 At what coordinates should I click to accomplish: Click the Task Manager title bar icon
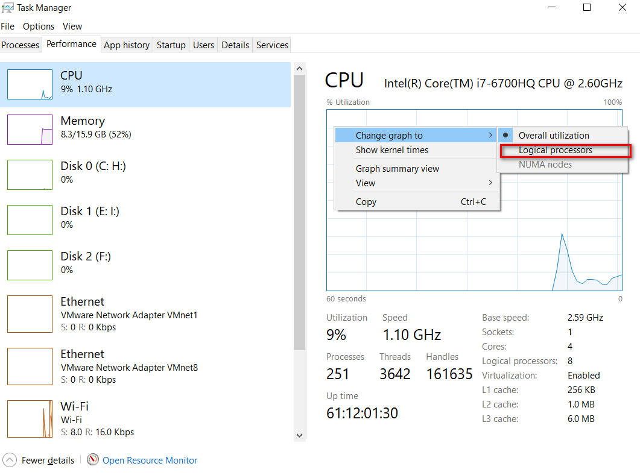click(x=8, y=7)
